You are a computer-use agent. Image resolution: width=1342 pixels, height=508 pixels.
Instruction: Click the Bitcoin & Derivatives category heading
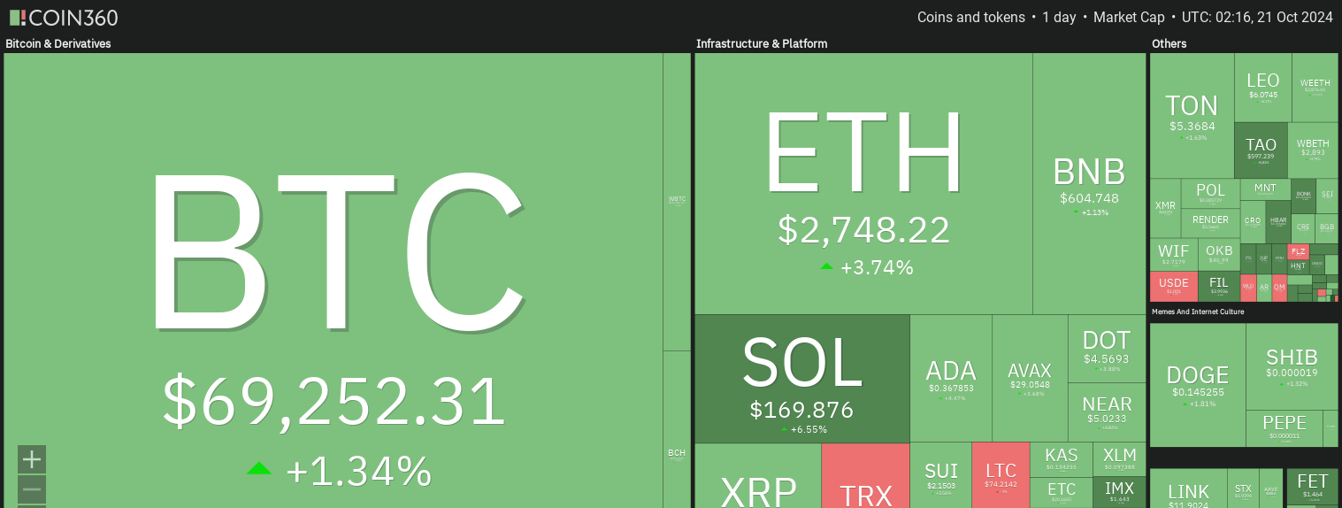(58, 43)
